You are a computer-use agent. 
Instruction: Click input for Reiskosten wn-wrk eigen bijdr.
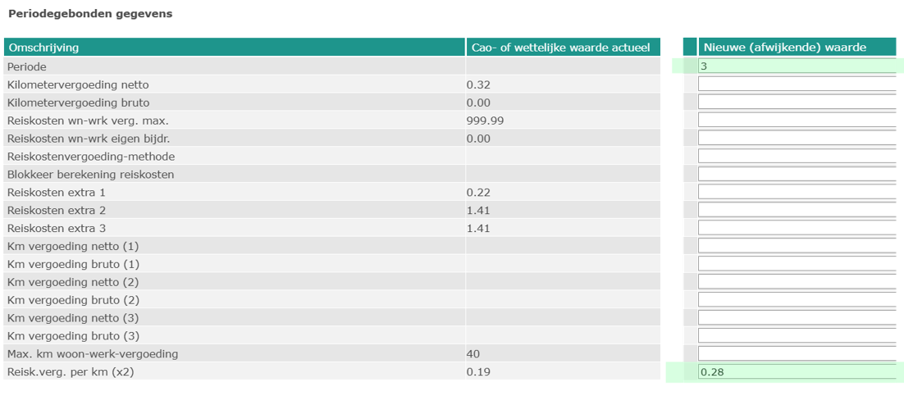796,139
